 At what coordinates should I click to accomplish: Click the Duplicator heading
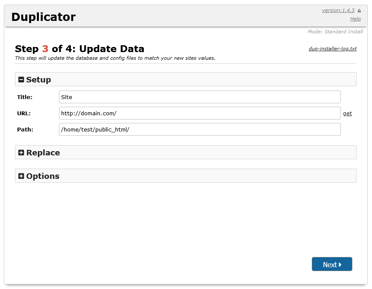coord(43,17)
